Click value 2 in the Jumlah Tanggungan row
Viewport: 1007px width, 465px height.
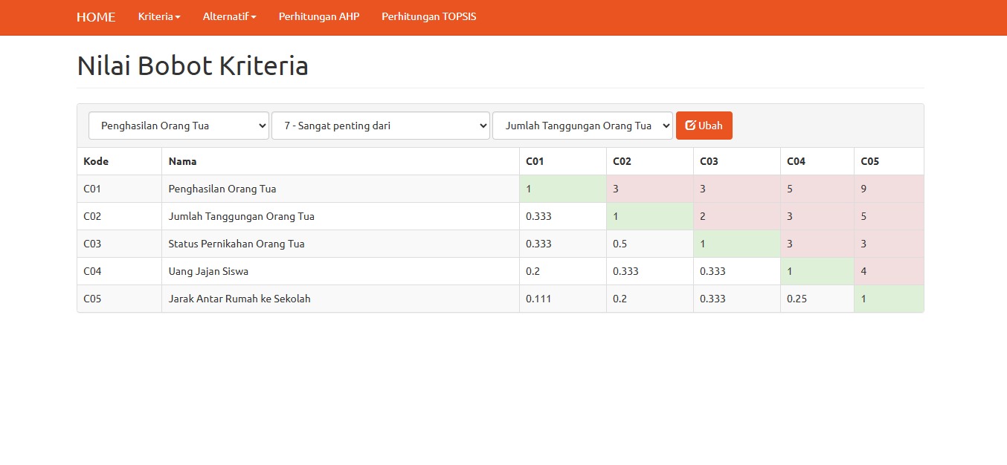coord(737,216)
